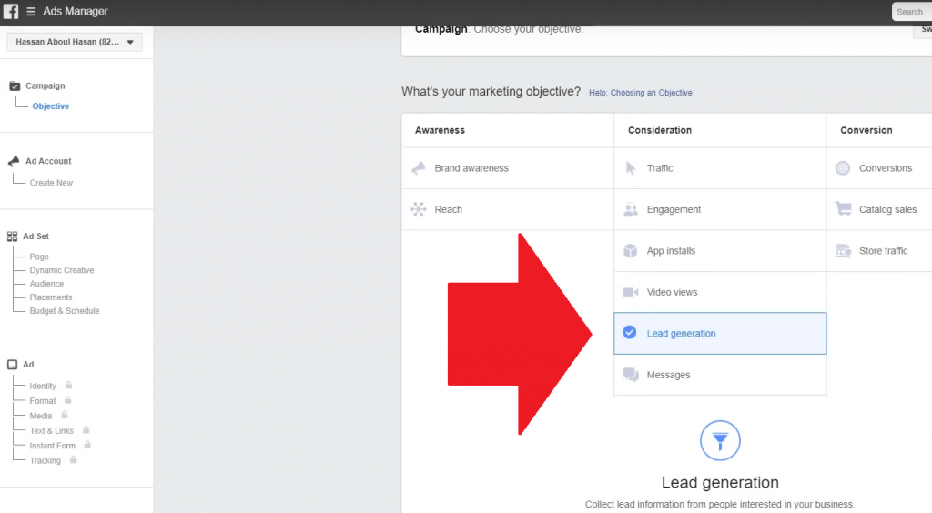
Task: Click the Video views camera icon
Action: [x=631, y=292]
